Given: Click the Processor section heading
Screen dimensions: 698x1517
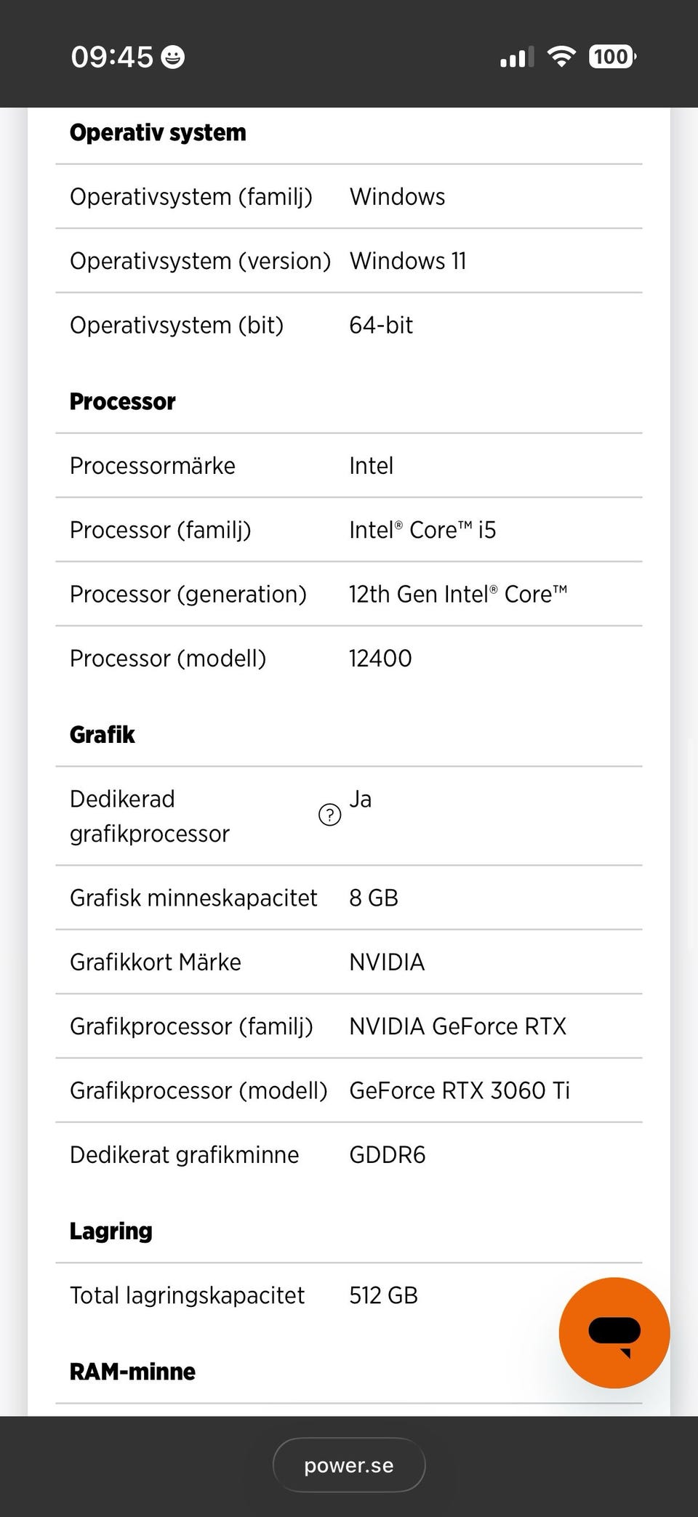Looking at the screenshot, I should (123, 402).
